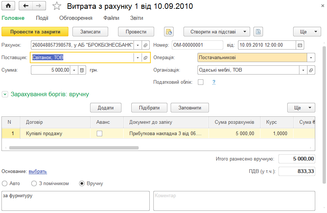Image resolution: width=327 pixels, height=213 pixels.
Task: Go to the home page icon
Action: tap(8, 6)
